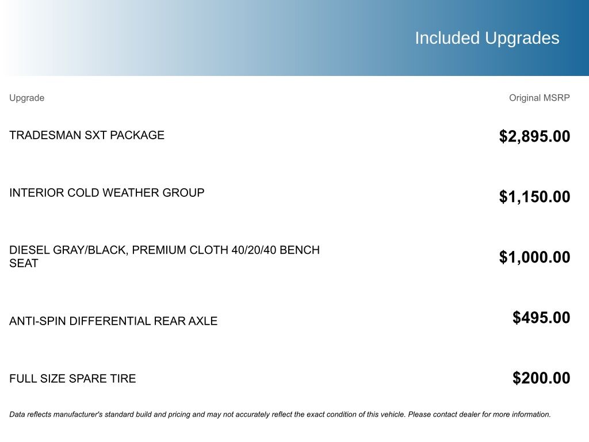Click the word SEAT on second line
This screenshot has height=442, width=589.
coord(24,264)
